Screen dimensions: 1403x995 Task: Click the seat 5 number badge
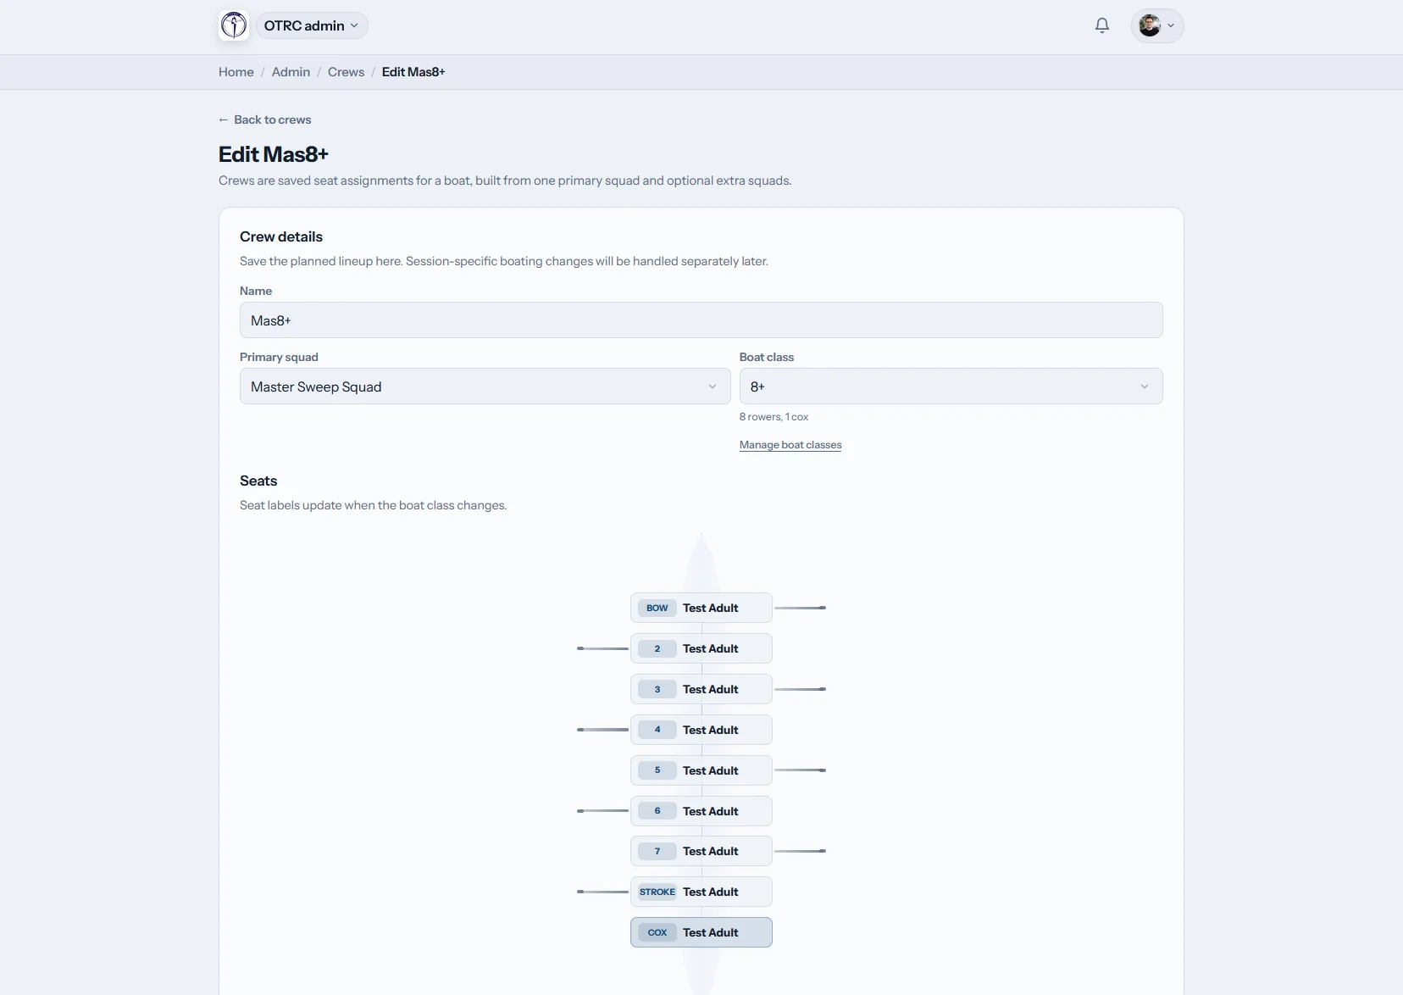point(657,770)
